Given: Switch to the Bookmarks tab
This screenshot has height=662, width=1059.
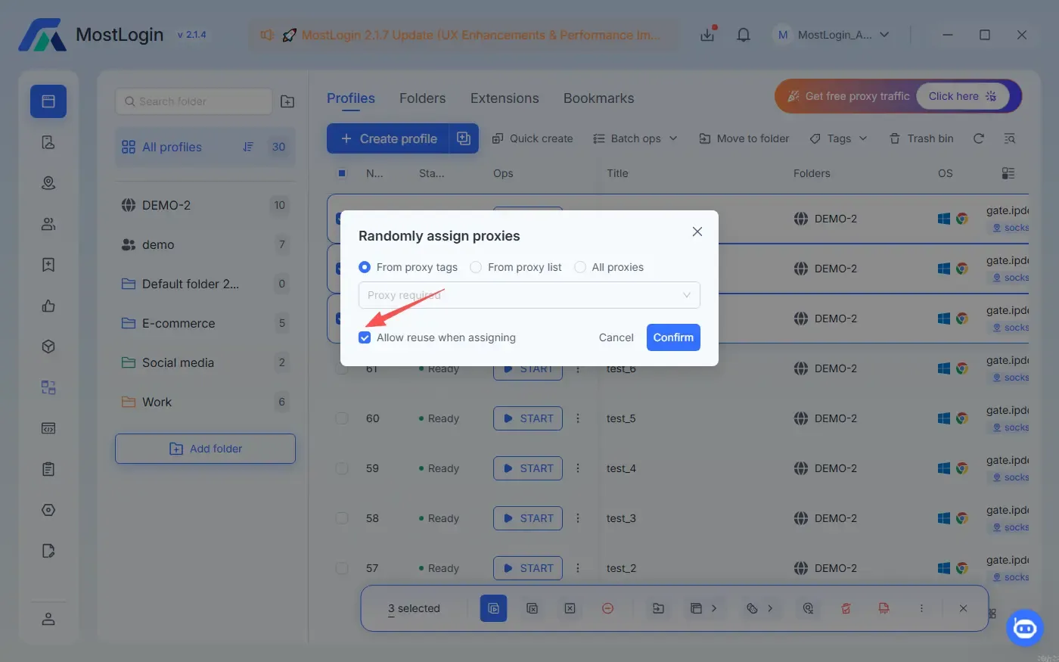Looking at the screenshot, I should click(x=598, y=98).
